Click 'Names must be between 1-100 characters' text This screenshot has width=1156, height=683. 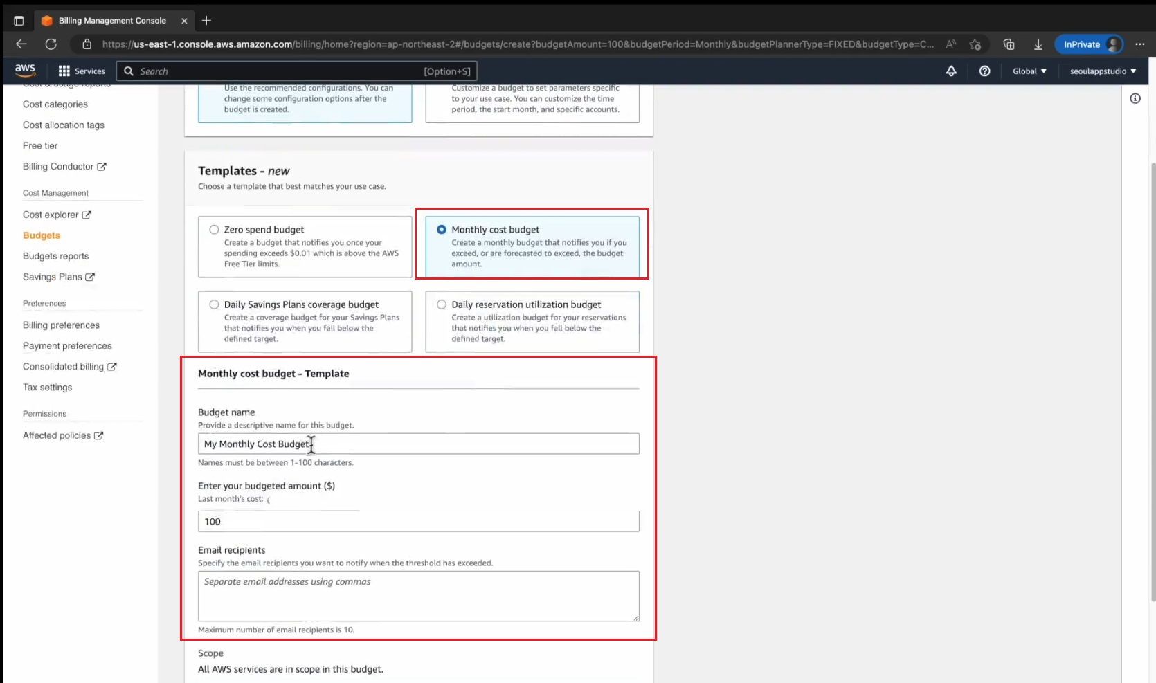click(276, 463)
